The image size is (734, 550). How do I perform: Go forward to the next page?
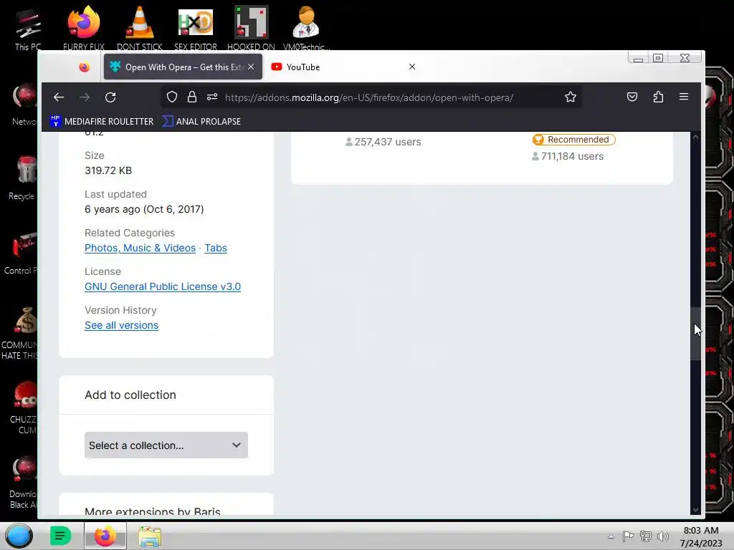click(85, 97)
